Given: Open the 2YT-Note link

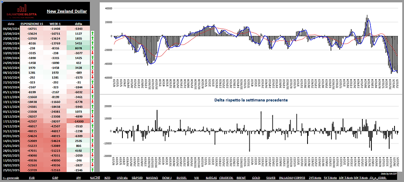Looking at the screenshot, I should point(315,178).
